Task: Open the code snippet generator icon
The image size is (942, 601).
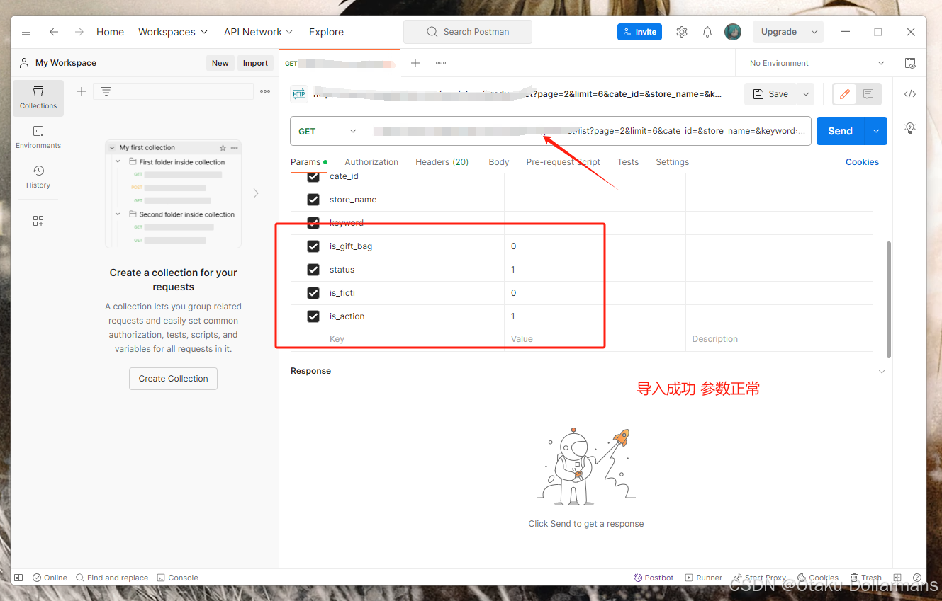Action: point(910,93)
